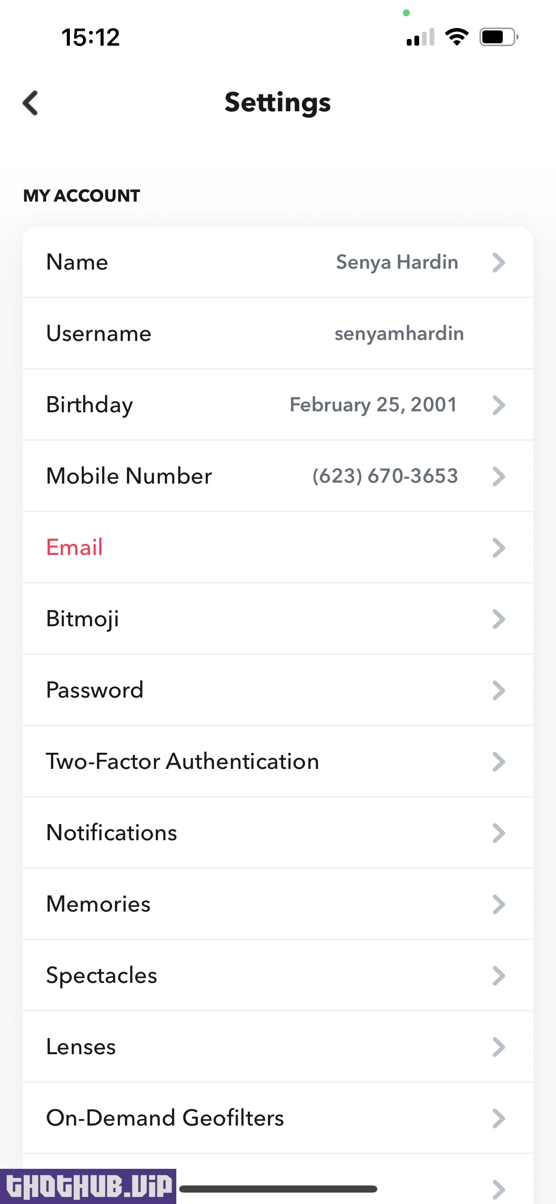Expand the Name row chevron

click(x=498, y=262)
